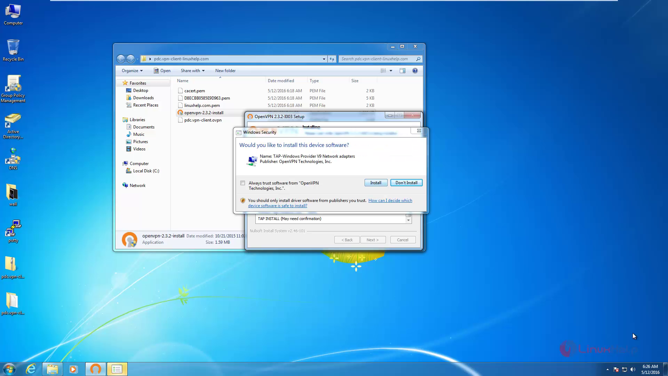Open Windows Media Player taskbar icon
This screenshot has height=376, width=668.
tap(73, 369)
